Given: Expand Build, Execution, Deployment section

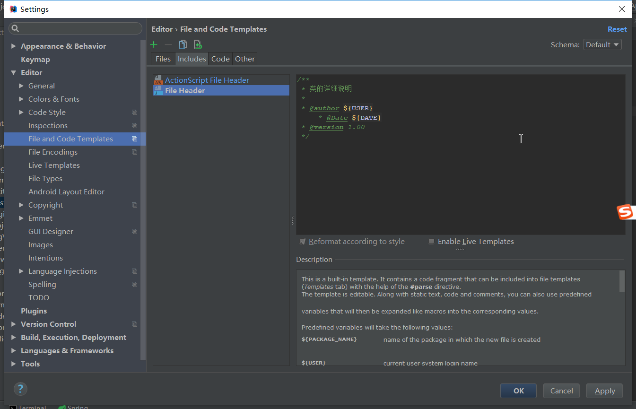Looking at the screenshot, I should click(13, 338).
